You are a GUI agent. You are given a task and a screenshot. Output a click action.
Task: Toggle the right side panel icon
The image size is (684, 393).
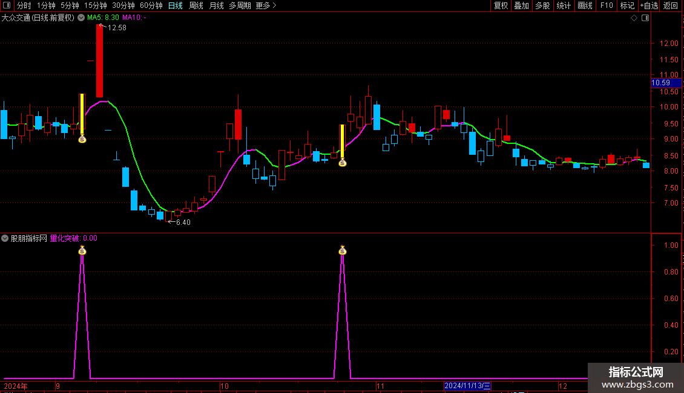[x=645, y=18]
